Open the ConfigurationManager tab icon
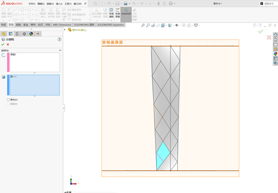The image size is (278, 193). [x=17, y=34]
